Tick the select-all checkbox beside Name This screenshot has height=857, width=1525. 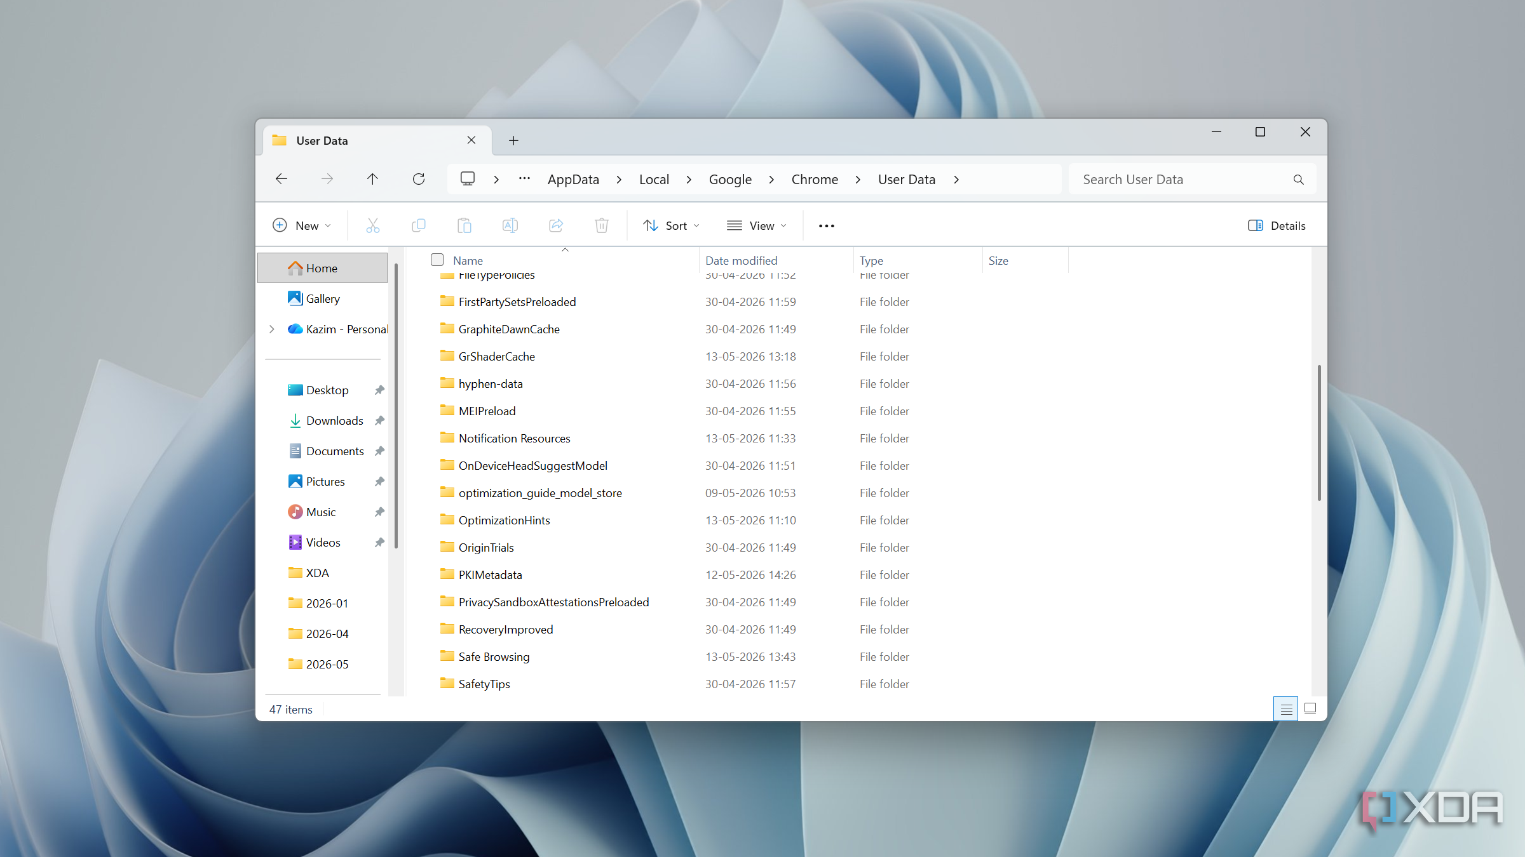[x=437, y=260]
